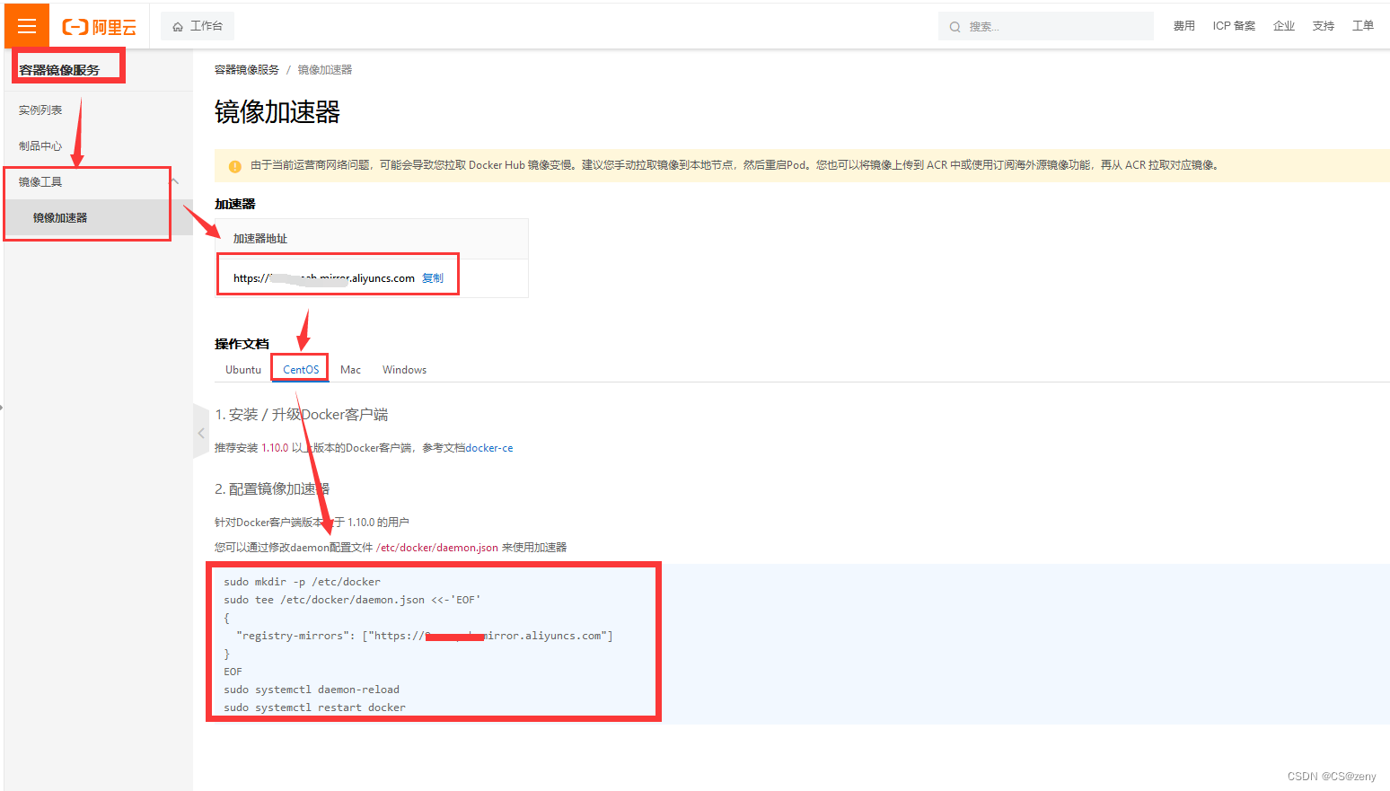
Task: Open the 费用 menu
Action: click(1183, 26)
